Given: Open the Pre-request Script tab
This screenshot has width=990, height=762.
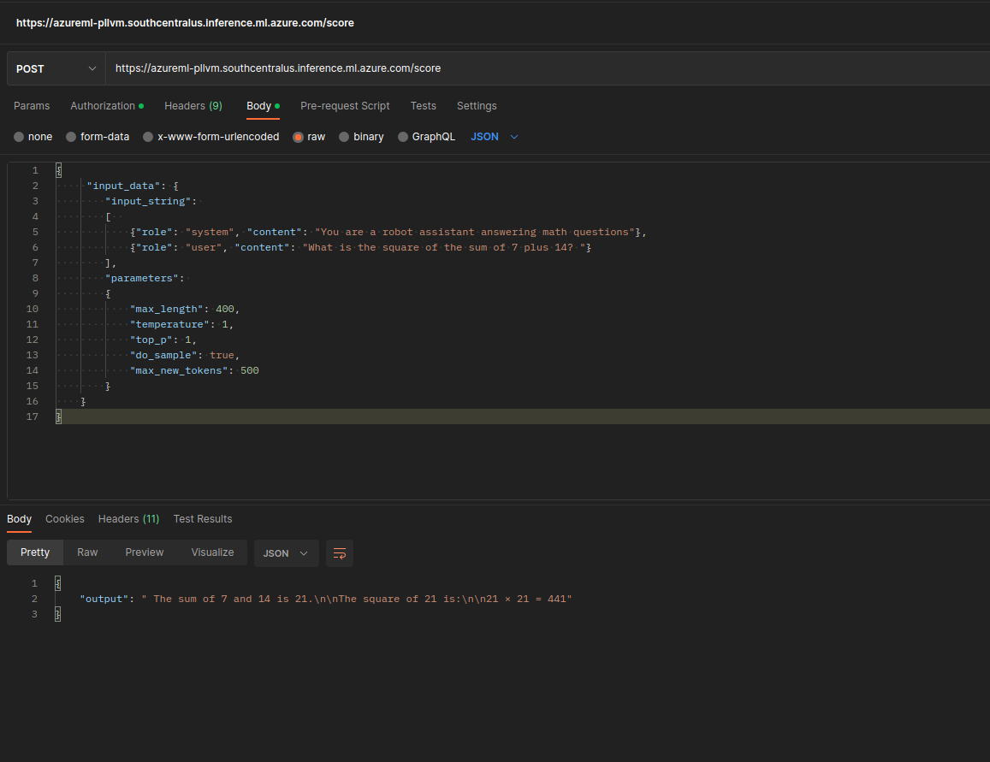Looking at the screenshot, I should coord(345,106).
